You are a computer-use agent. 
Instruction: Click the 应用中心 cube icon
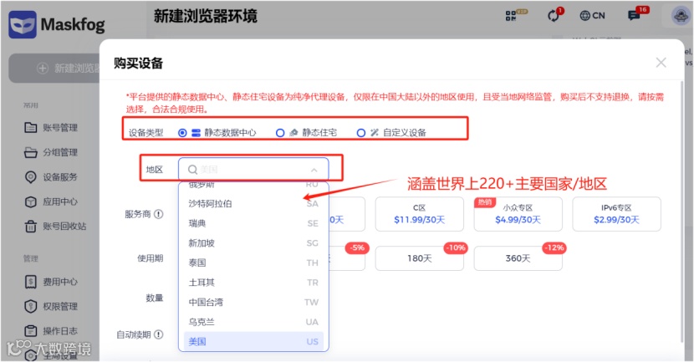(31, 201)
